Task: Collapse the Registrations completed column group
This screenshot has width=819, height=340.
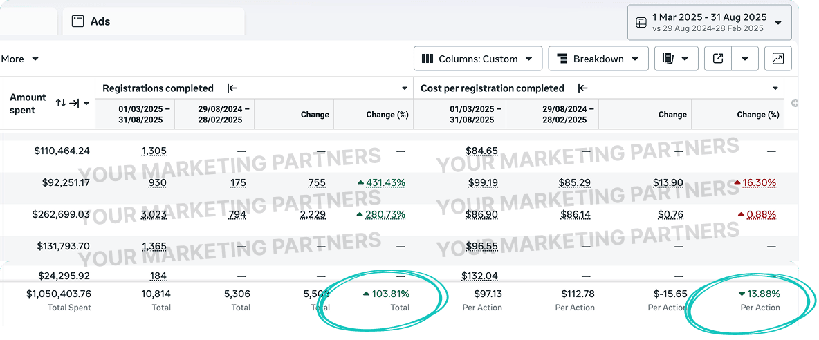Action: pyautogui.click(x=232, y=88)
